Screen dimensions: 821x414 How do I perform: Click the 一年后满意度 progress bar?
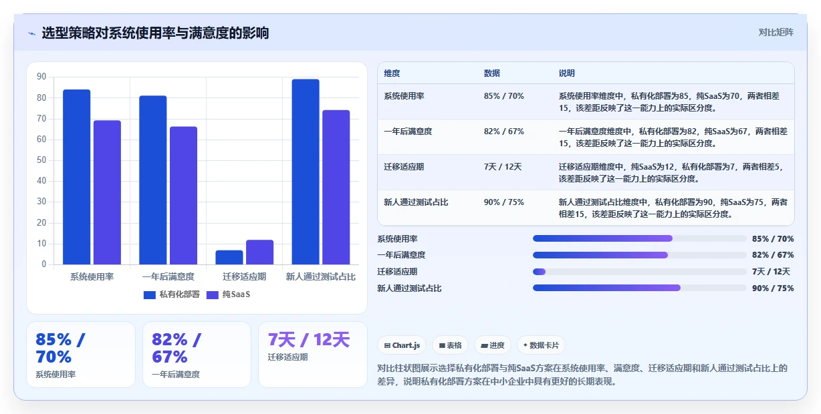pos(639,255)
